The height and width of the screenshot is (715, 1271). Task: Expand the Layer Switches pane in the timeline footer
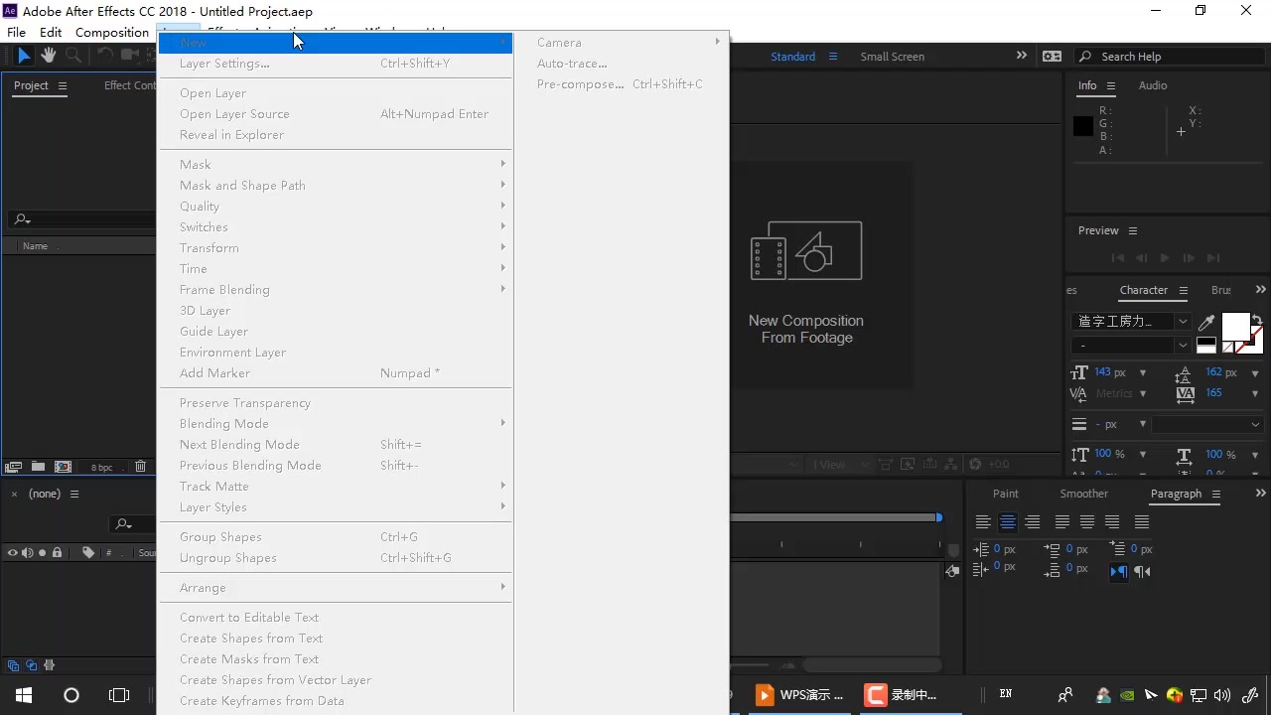(14, 665)
